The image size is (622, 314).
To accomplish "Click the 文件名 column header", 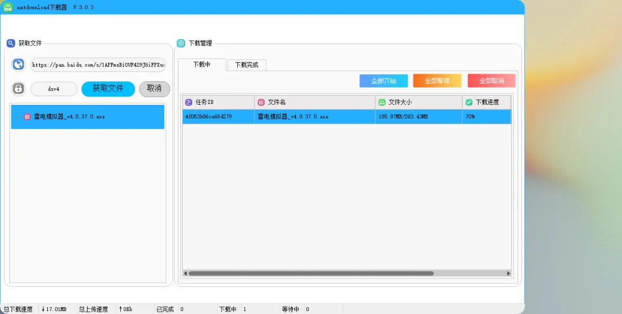I will pyautogui.click(x=314, y=103).
